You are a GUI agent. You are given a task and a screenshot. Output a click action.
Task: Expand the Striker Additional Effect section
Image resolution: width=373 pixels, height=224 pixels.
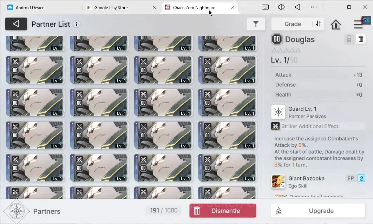[x=318, y=126]
